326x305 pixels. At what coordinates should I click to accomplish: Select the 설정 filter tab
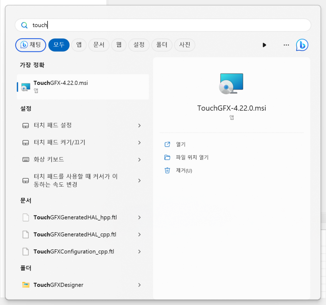(x=139, y=45)
